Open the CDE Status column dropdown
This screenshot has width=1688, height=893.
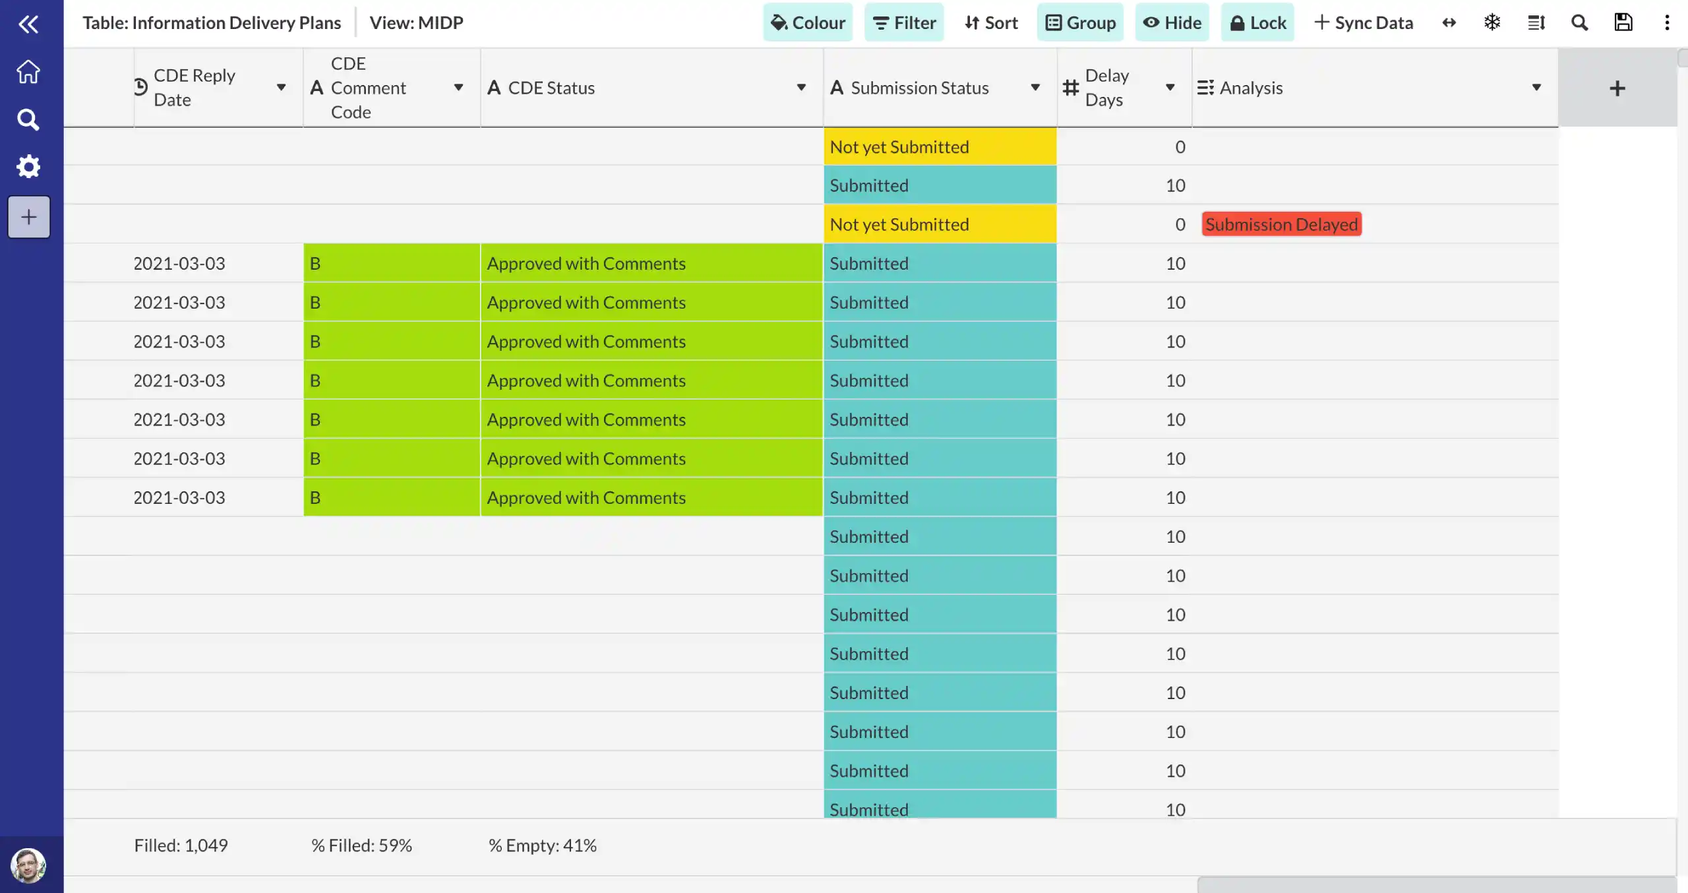pos(801,87)
